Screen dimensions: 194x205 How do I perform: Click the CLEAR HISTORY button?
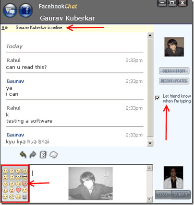[x=174, y=71]
